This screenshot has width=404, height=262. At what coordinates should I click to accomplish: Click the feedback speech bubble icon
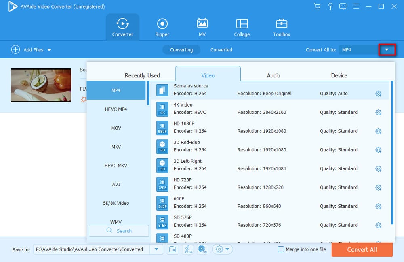coord(343,6)
